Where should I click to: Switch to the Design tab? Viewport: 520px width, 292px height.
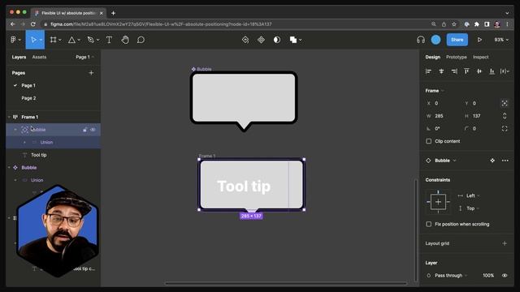(433, 57)
